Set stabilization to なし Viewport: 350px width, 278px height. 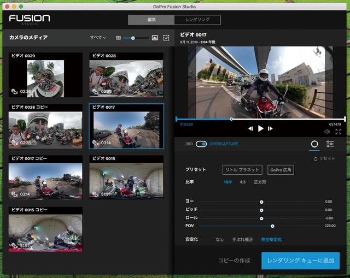(220, 239)
